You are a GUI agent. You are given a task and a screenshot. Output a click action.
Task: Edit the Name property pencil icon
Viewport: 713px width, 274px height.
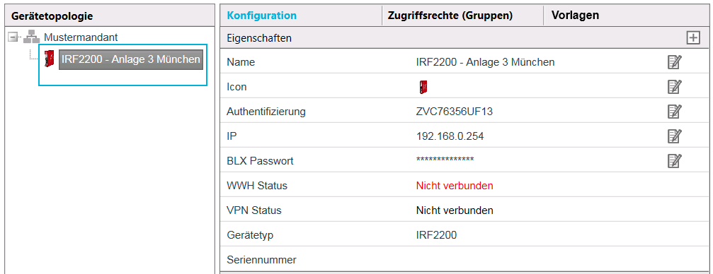point(674,62)
